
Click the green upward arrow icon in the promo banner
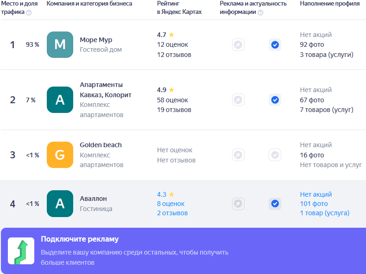tap(21, 251)
